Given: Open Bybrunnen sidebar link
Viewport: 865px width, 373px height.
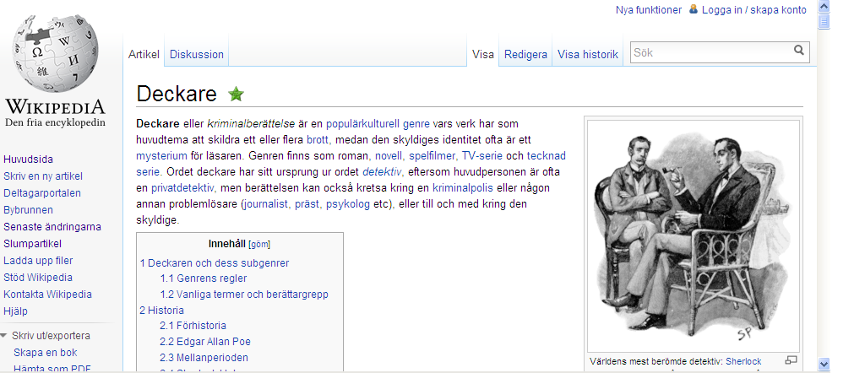Looking at the screenshot, I should [x=28, y=210].
